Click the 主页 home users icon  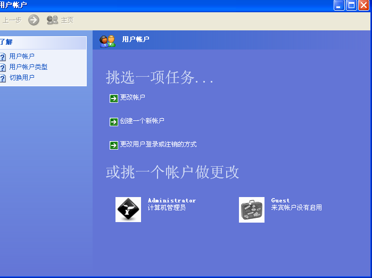click(53, 20)
